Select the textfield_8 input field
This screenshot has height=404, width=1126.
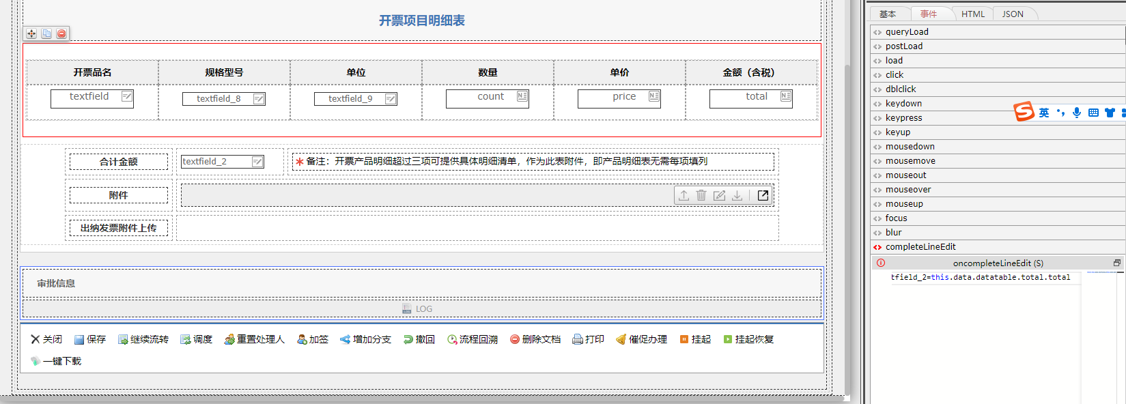pyautogui.click(x=224, y=99)
